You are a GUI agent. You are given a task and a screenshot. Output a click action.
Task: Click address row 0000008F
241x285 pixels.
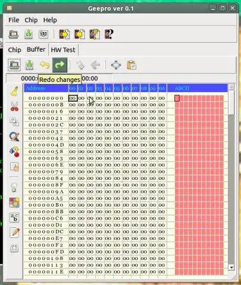46,185
